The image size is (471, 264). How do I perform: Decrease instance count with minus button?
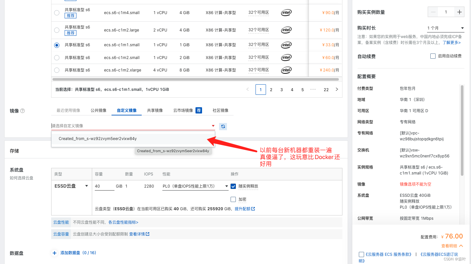[x=433, y=12]
